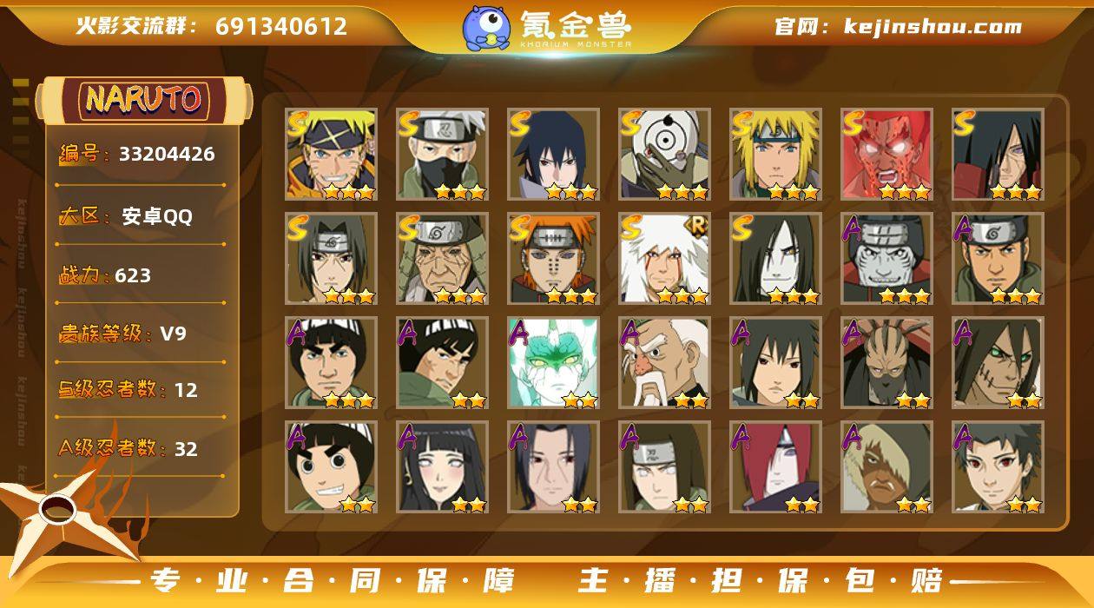Click the blue Khorium Monster mascot logo

[486, 28]
